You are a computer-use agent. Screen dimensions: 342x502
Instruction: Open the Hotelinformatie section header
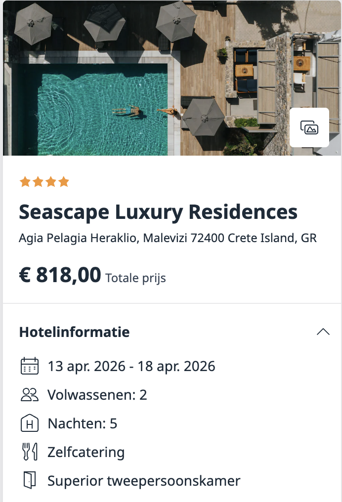(74, 332)
